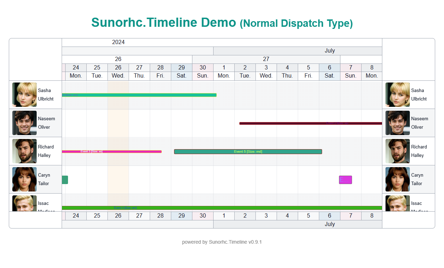Image resolution: width=444 pixels, height=268 pixels.
Task: Select Event 5 bar labeled Size md
Action: pyautogui.click(x=248, y=151)
